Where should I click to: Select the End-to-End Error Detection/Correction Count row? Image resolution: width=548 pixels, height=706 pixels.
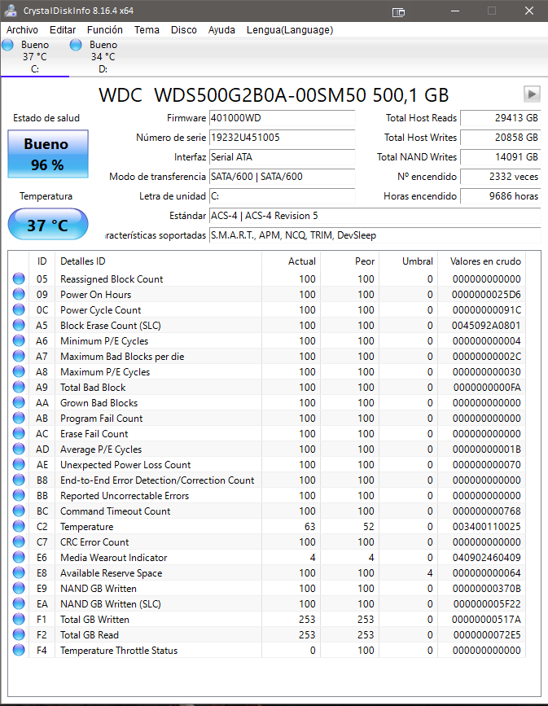(266, 480)
